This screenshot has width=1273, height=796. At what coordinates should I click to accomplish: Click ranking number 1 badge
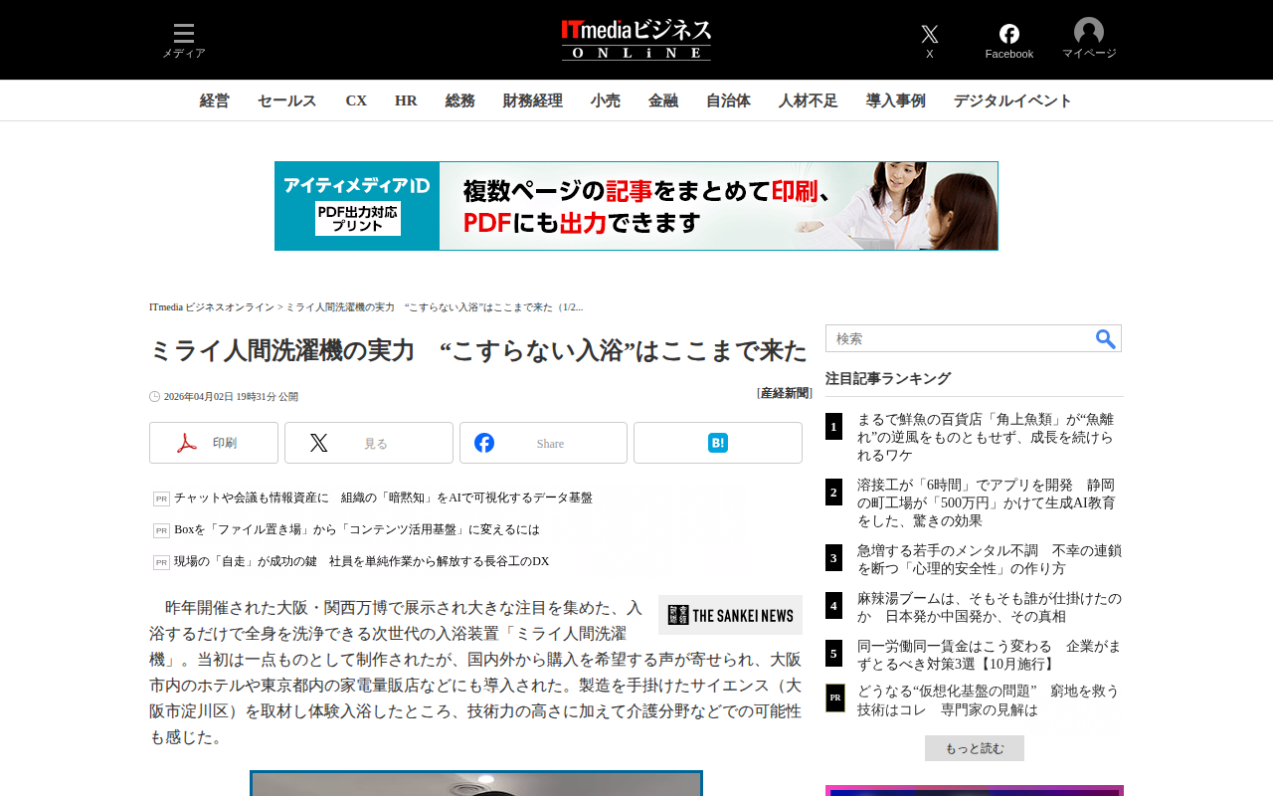[x=833, y=427]
